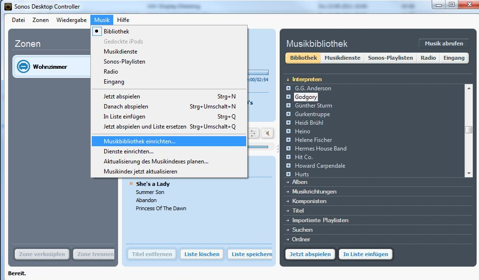The width and height of the screenshot is (479, 280).
Task: Expand G.G. Anderson artist
Action: click(x=288, y=88)
